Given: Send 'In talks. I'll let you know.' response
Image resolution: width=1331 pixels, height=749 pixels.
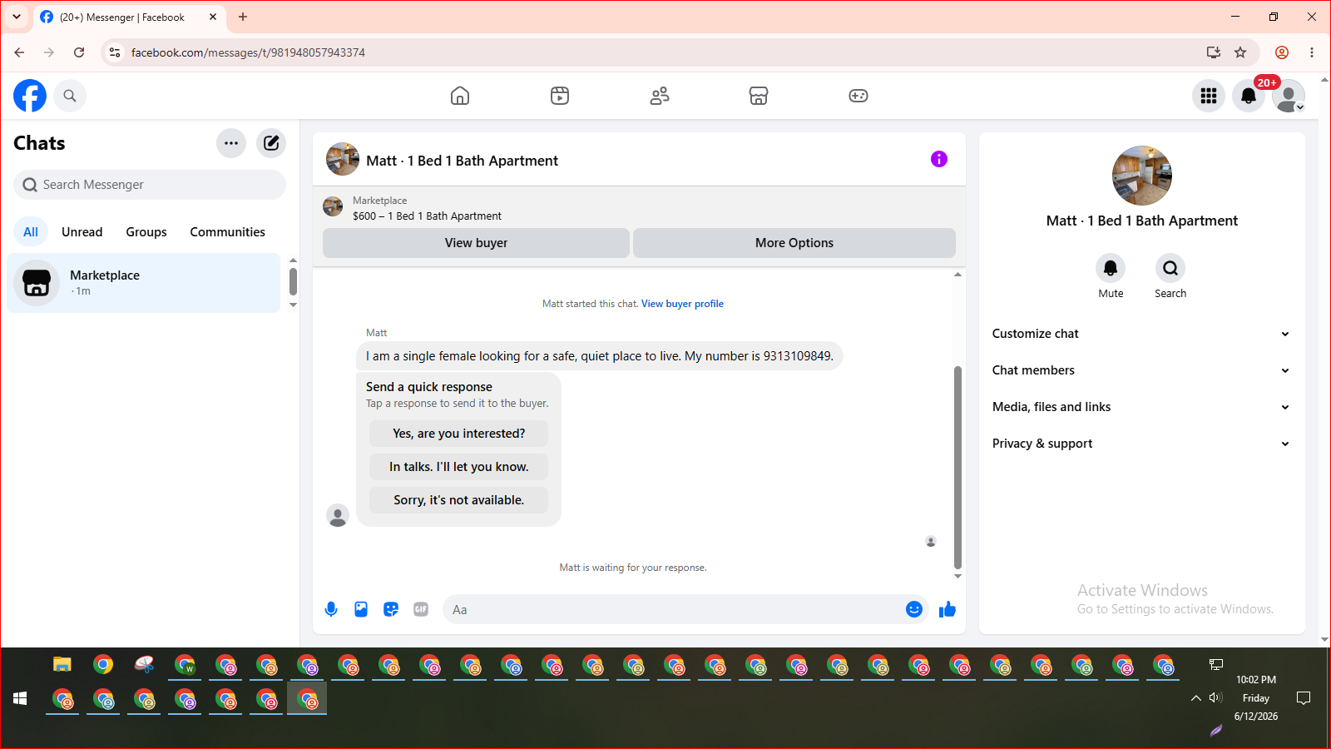Looking at the screenshot, I should [459, 467].
